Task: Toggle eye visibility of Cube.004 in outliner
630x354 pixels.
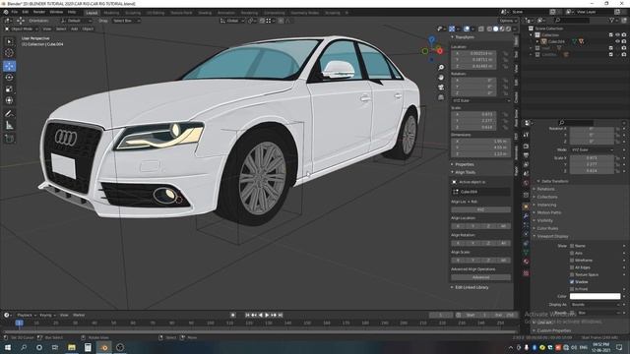Action: [x=617, y=41]
